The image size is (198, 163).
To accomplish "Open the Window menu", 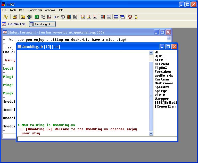I will click(x=50, y=10).
